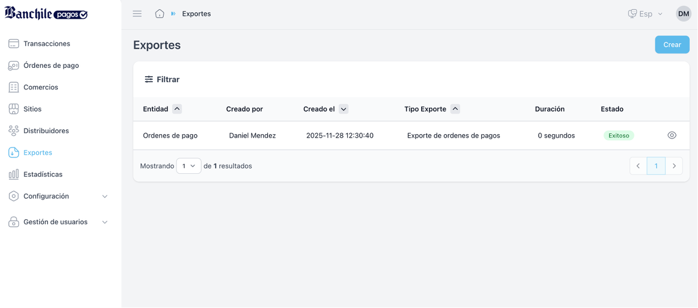Viewport: 698px width, 308px height.
Task: Click the Ordenes de pago entity cell
Action: [x=170, y=135]
